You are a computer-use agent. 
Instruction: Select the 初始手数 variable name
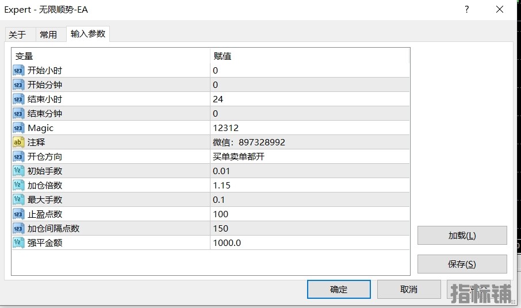click(x=45, y=171)
